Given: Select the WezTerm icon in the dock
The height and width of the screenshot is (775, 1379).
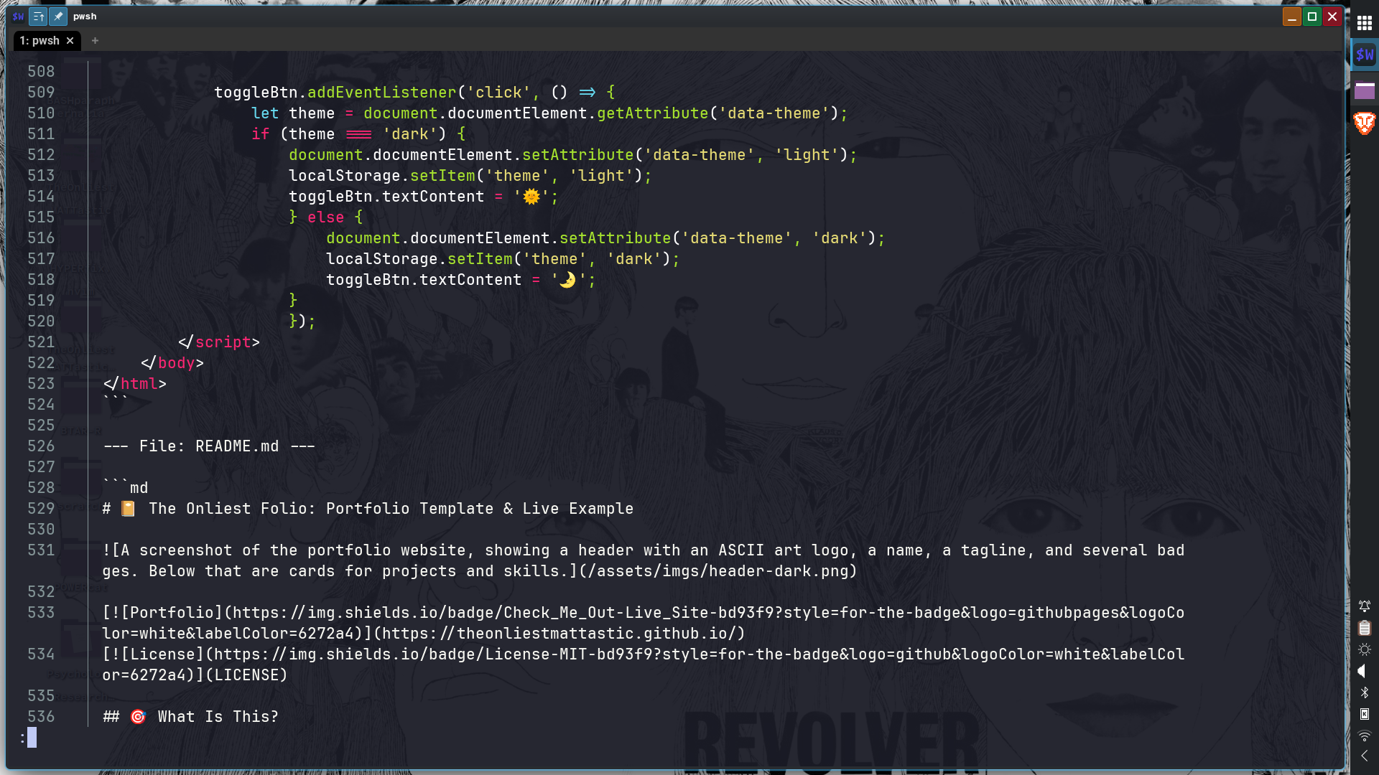Looking at the screenshot, I should click(1364, 53).
